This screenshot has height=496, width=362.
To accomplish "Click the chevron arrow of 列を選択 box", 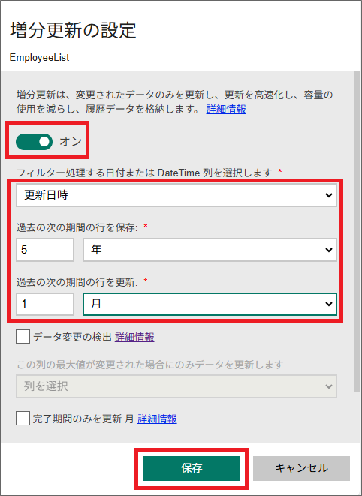I will 329,386.
